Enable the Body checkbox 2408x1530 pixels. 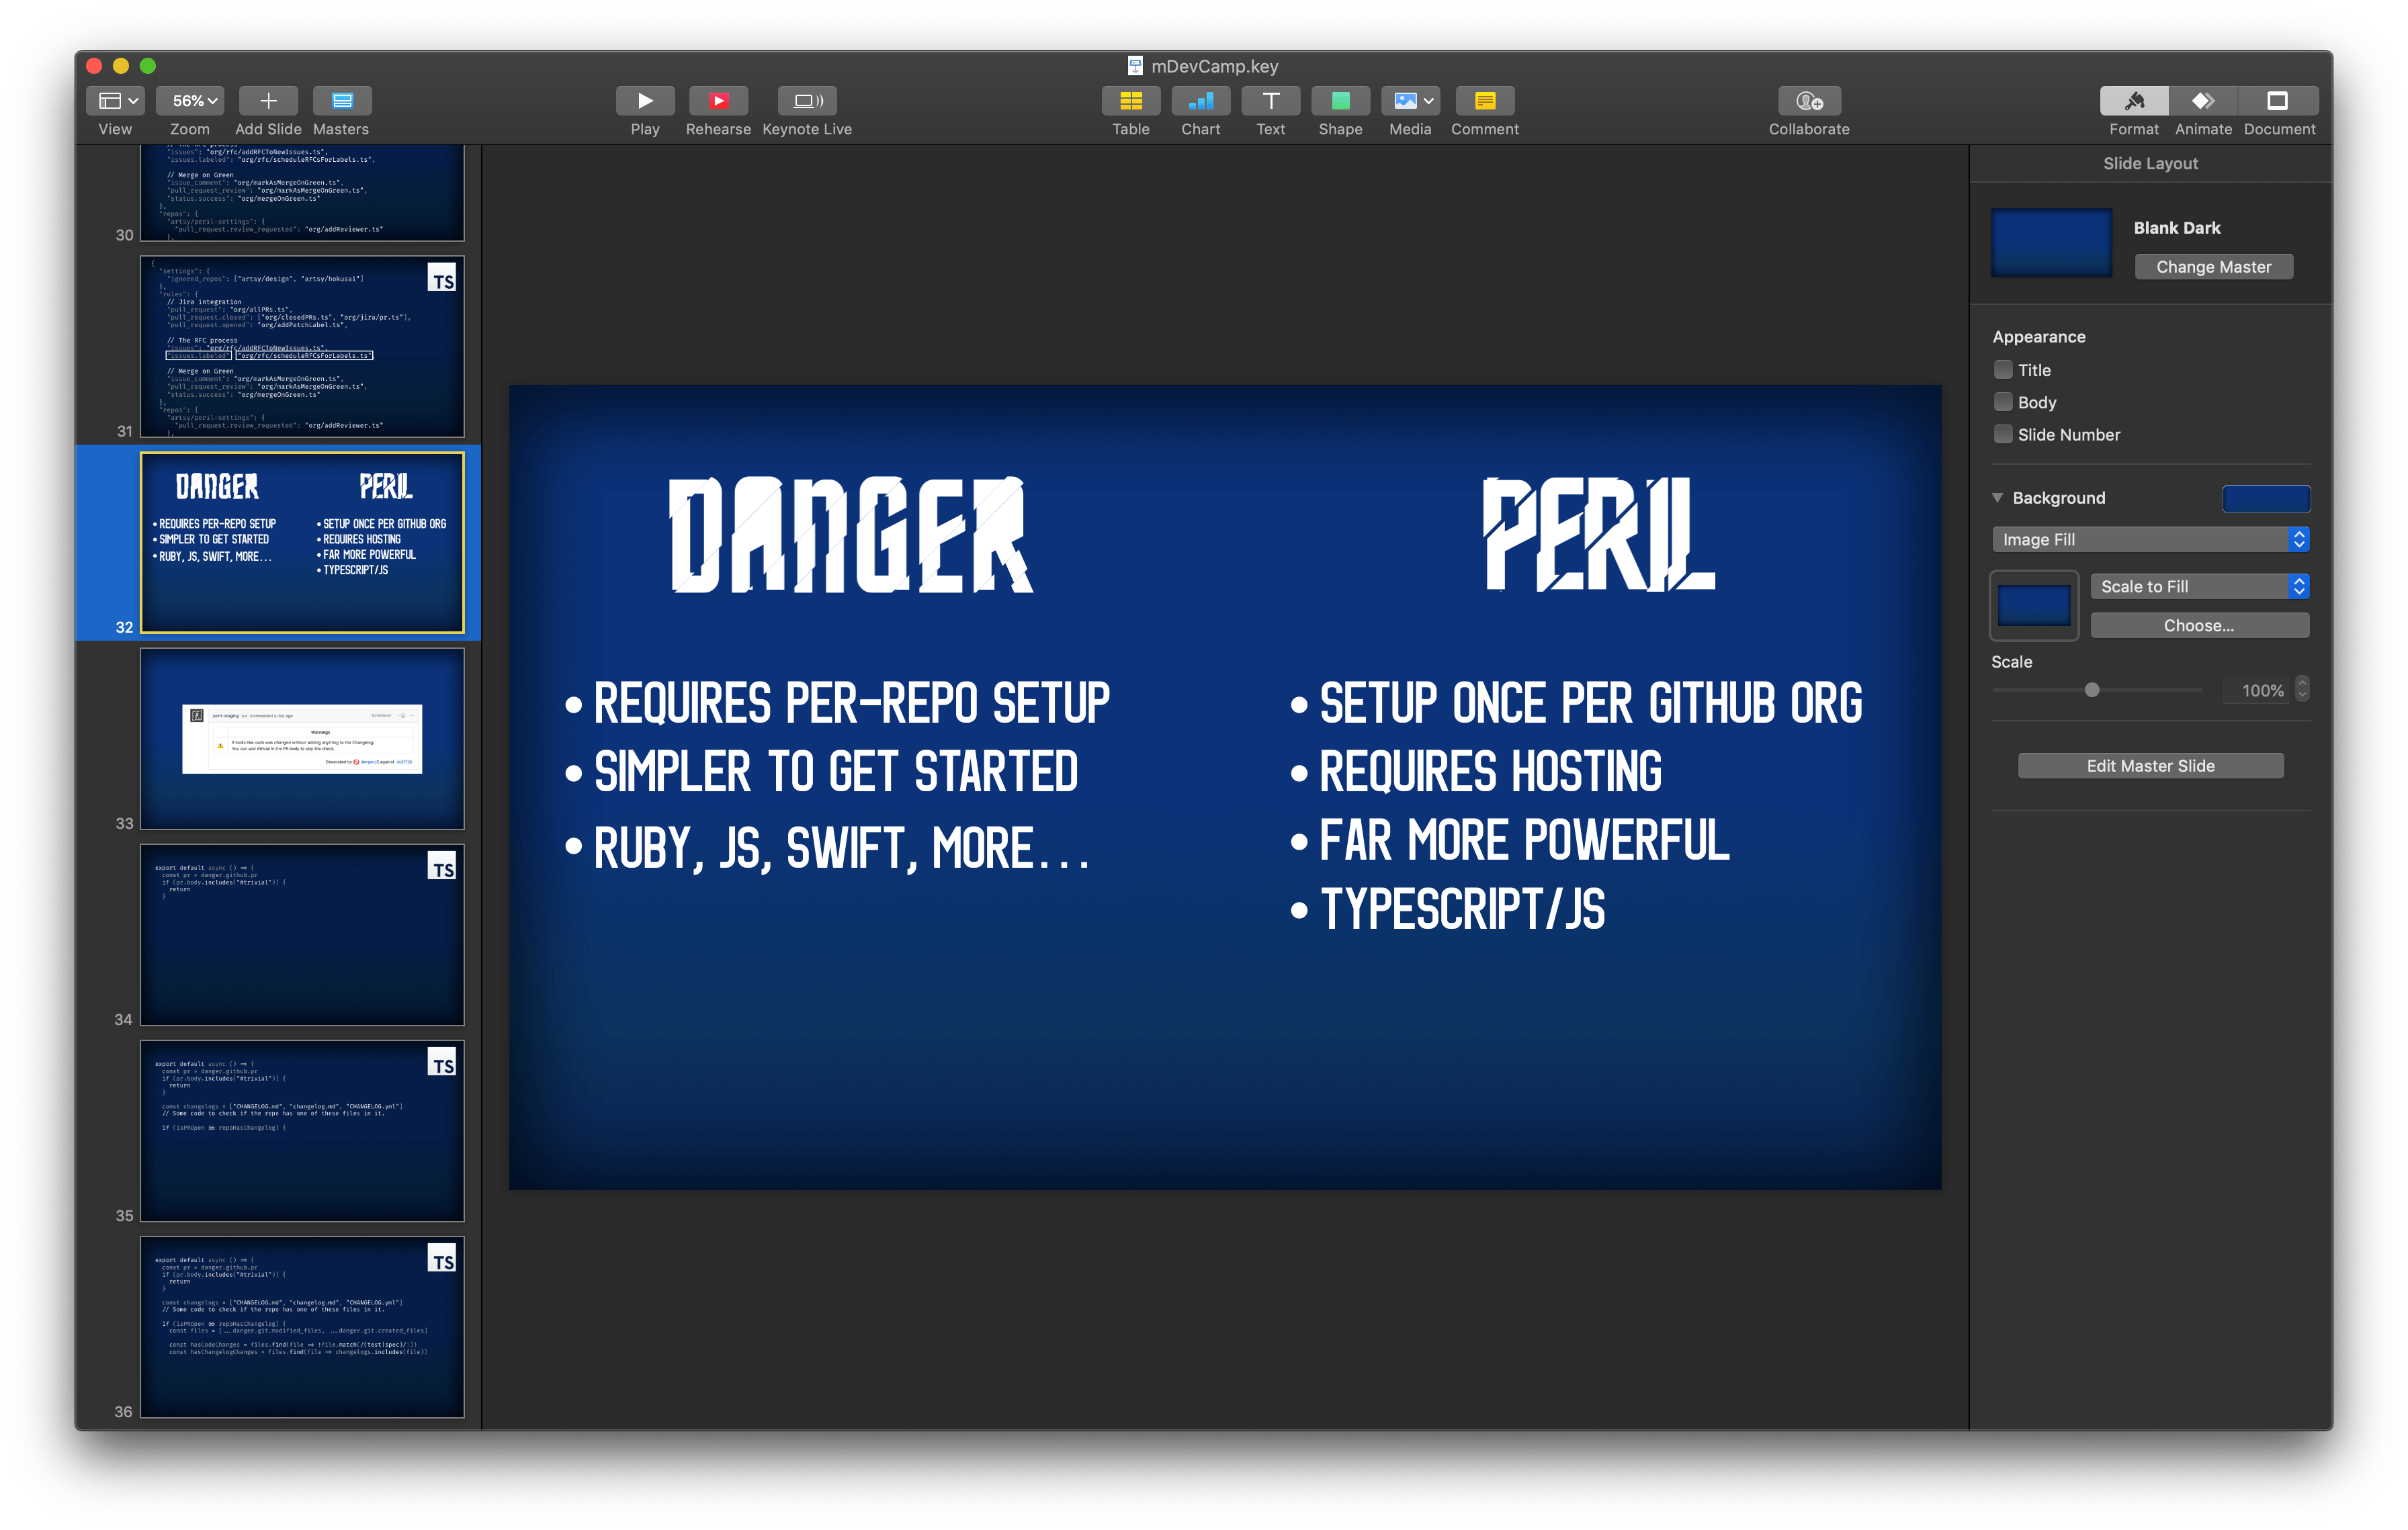[2003, 402]
